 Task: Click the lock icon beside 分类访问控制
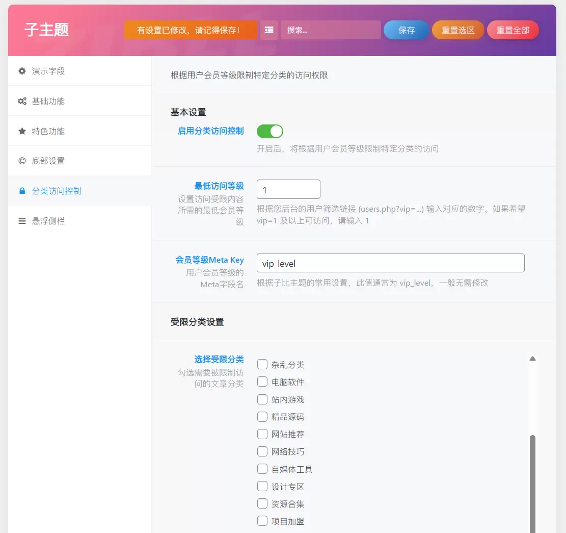pyautogui.click(x=22, y=191)
